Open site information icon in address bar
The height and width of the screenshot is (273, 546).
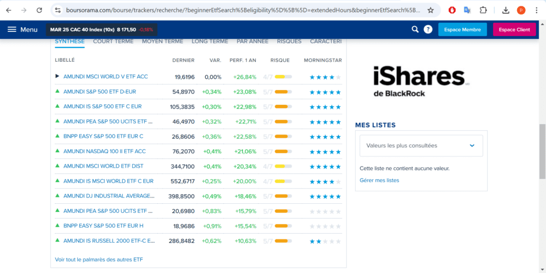[58, 11]
